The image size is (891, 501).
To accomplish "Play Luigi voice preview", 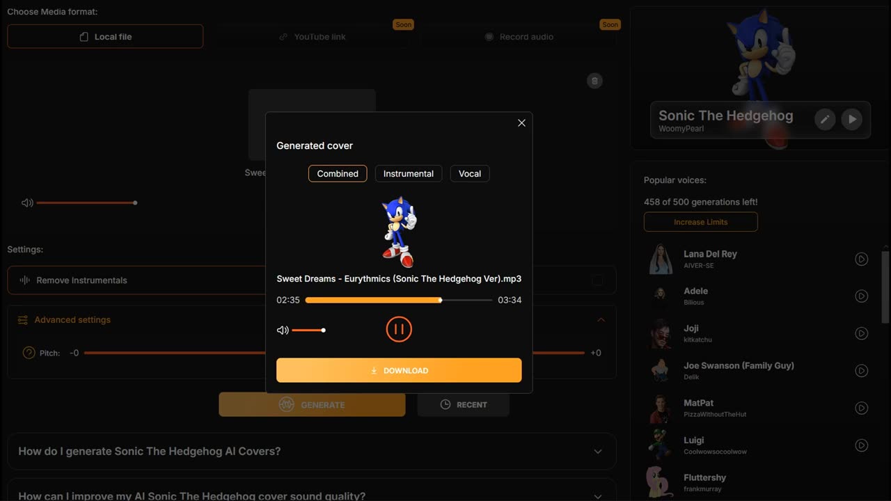I will 861,445.
